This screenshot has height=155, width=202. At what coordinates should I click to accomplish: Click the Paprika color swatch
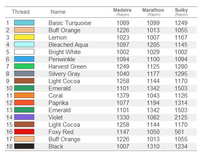tap(24, 103)
